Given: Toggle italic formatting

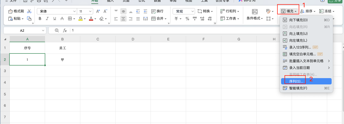Looking at the screenshot, I should point(47,19).
